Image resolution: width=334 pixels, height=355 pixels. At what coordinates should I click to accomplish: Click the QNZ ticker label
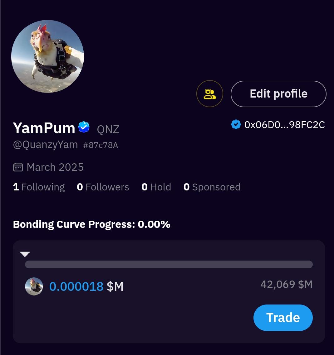pos(108,129)
